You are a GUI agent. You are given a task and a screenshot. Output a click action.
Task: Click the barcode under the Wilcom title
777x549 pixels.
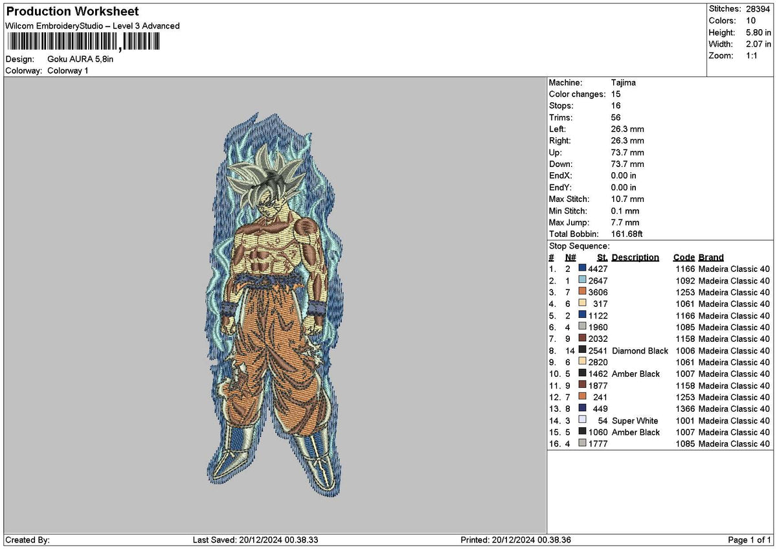coord(82,42)
